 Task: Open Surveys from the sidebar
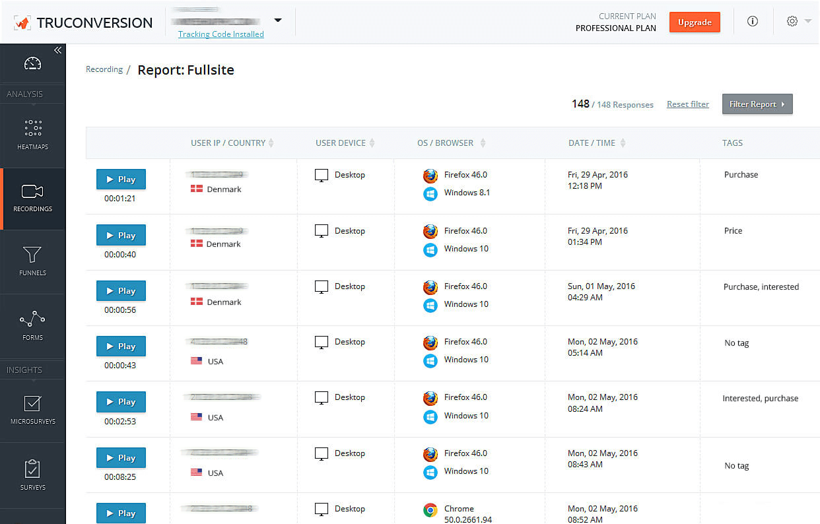tap(32, 475)
